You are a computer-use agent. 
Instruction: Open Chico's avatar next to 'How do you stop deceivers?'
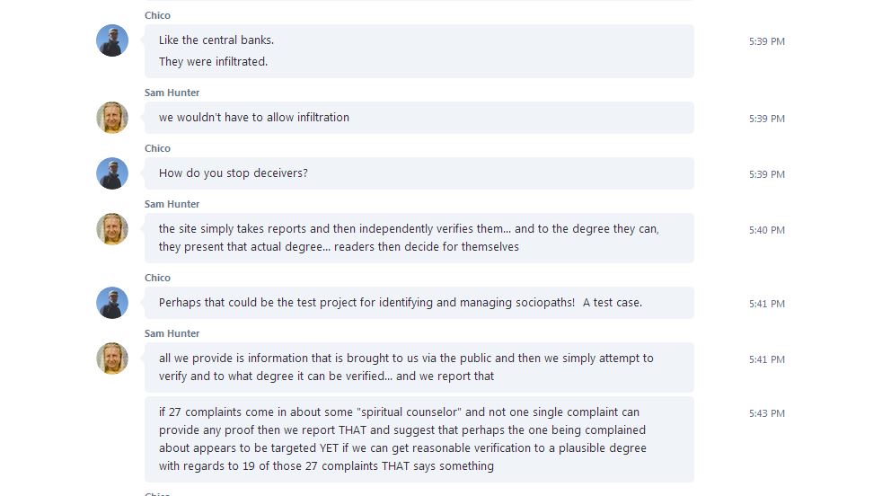pyautogui.click(x=112, y=173)
